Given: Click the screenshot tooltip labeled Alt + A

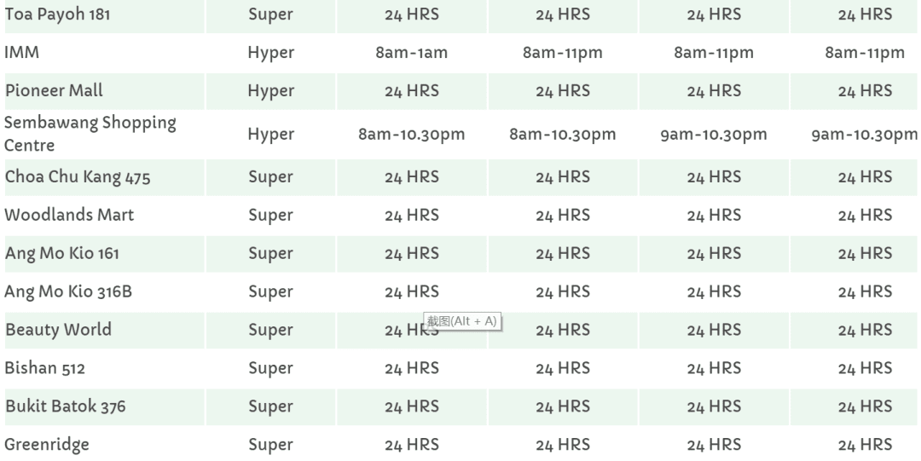Looking at the screenshot, I should tap(461, 321).
